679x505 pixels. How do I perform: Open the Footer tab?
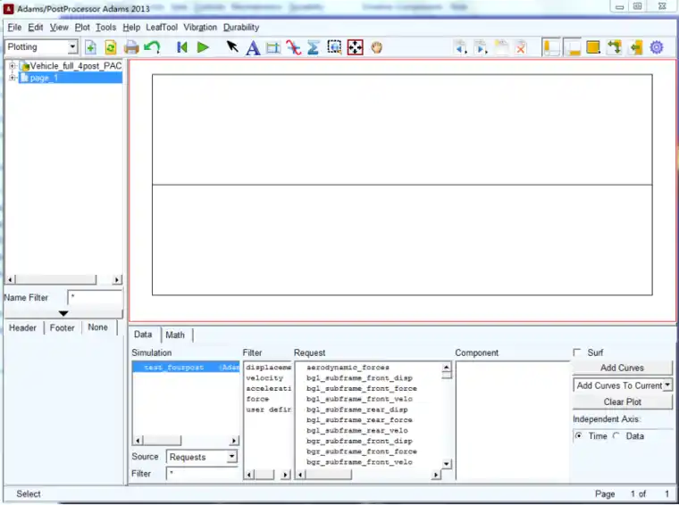[63, 327]
